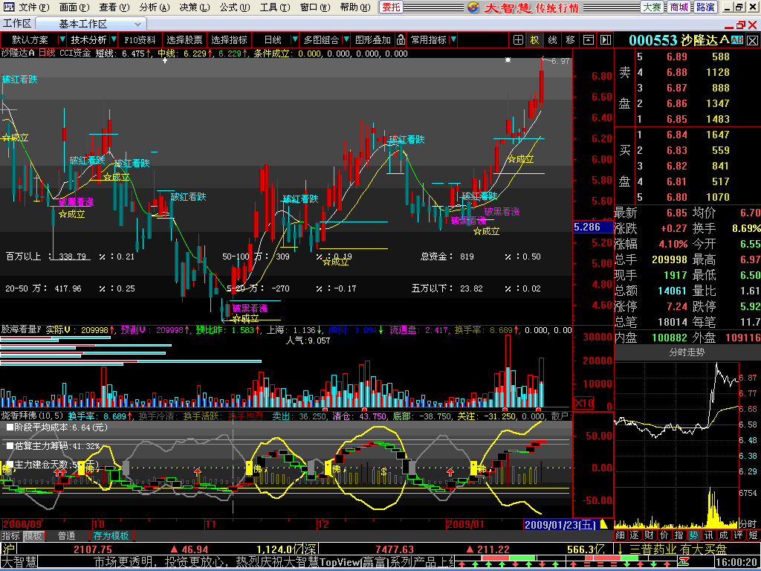Open the 多图组合 dropdown arrow

pos(346,40)
